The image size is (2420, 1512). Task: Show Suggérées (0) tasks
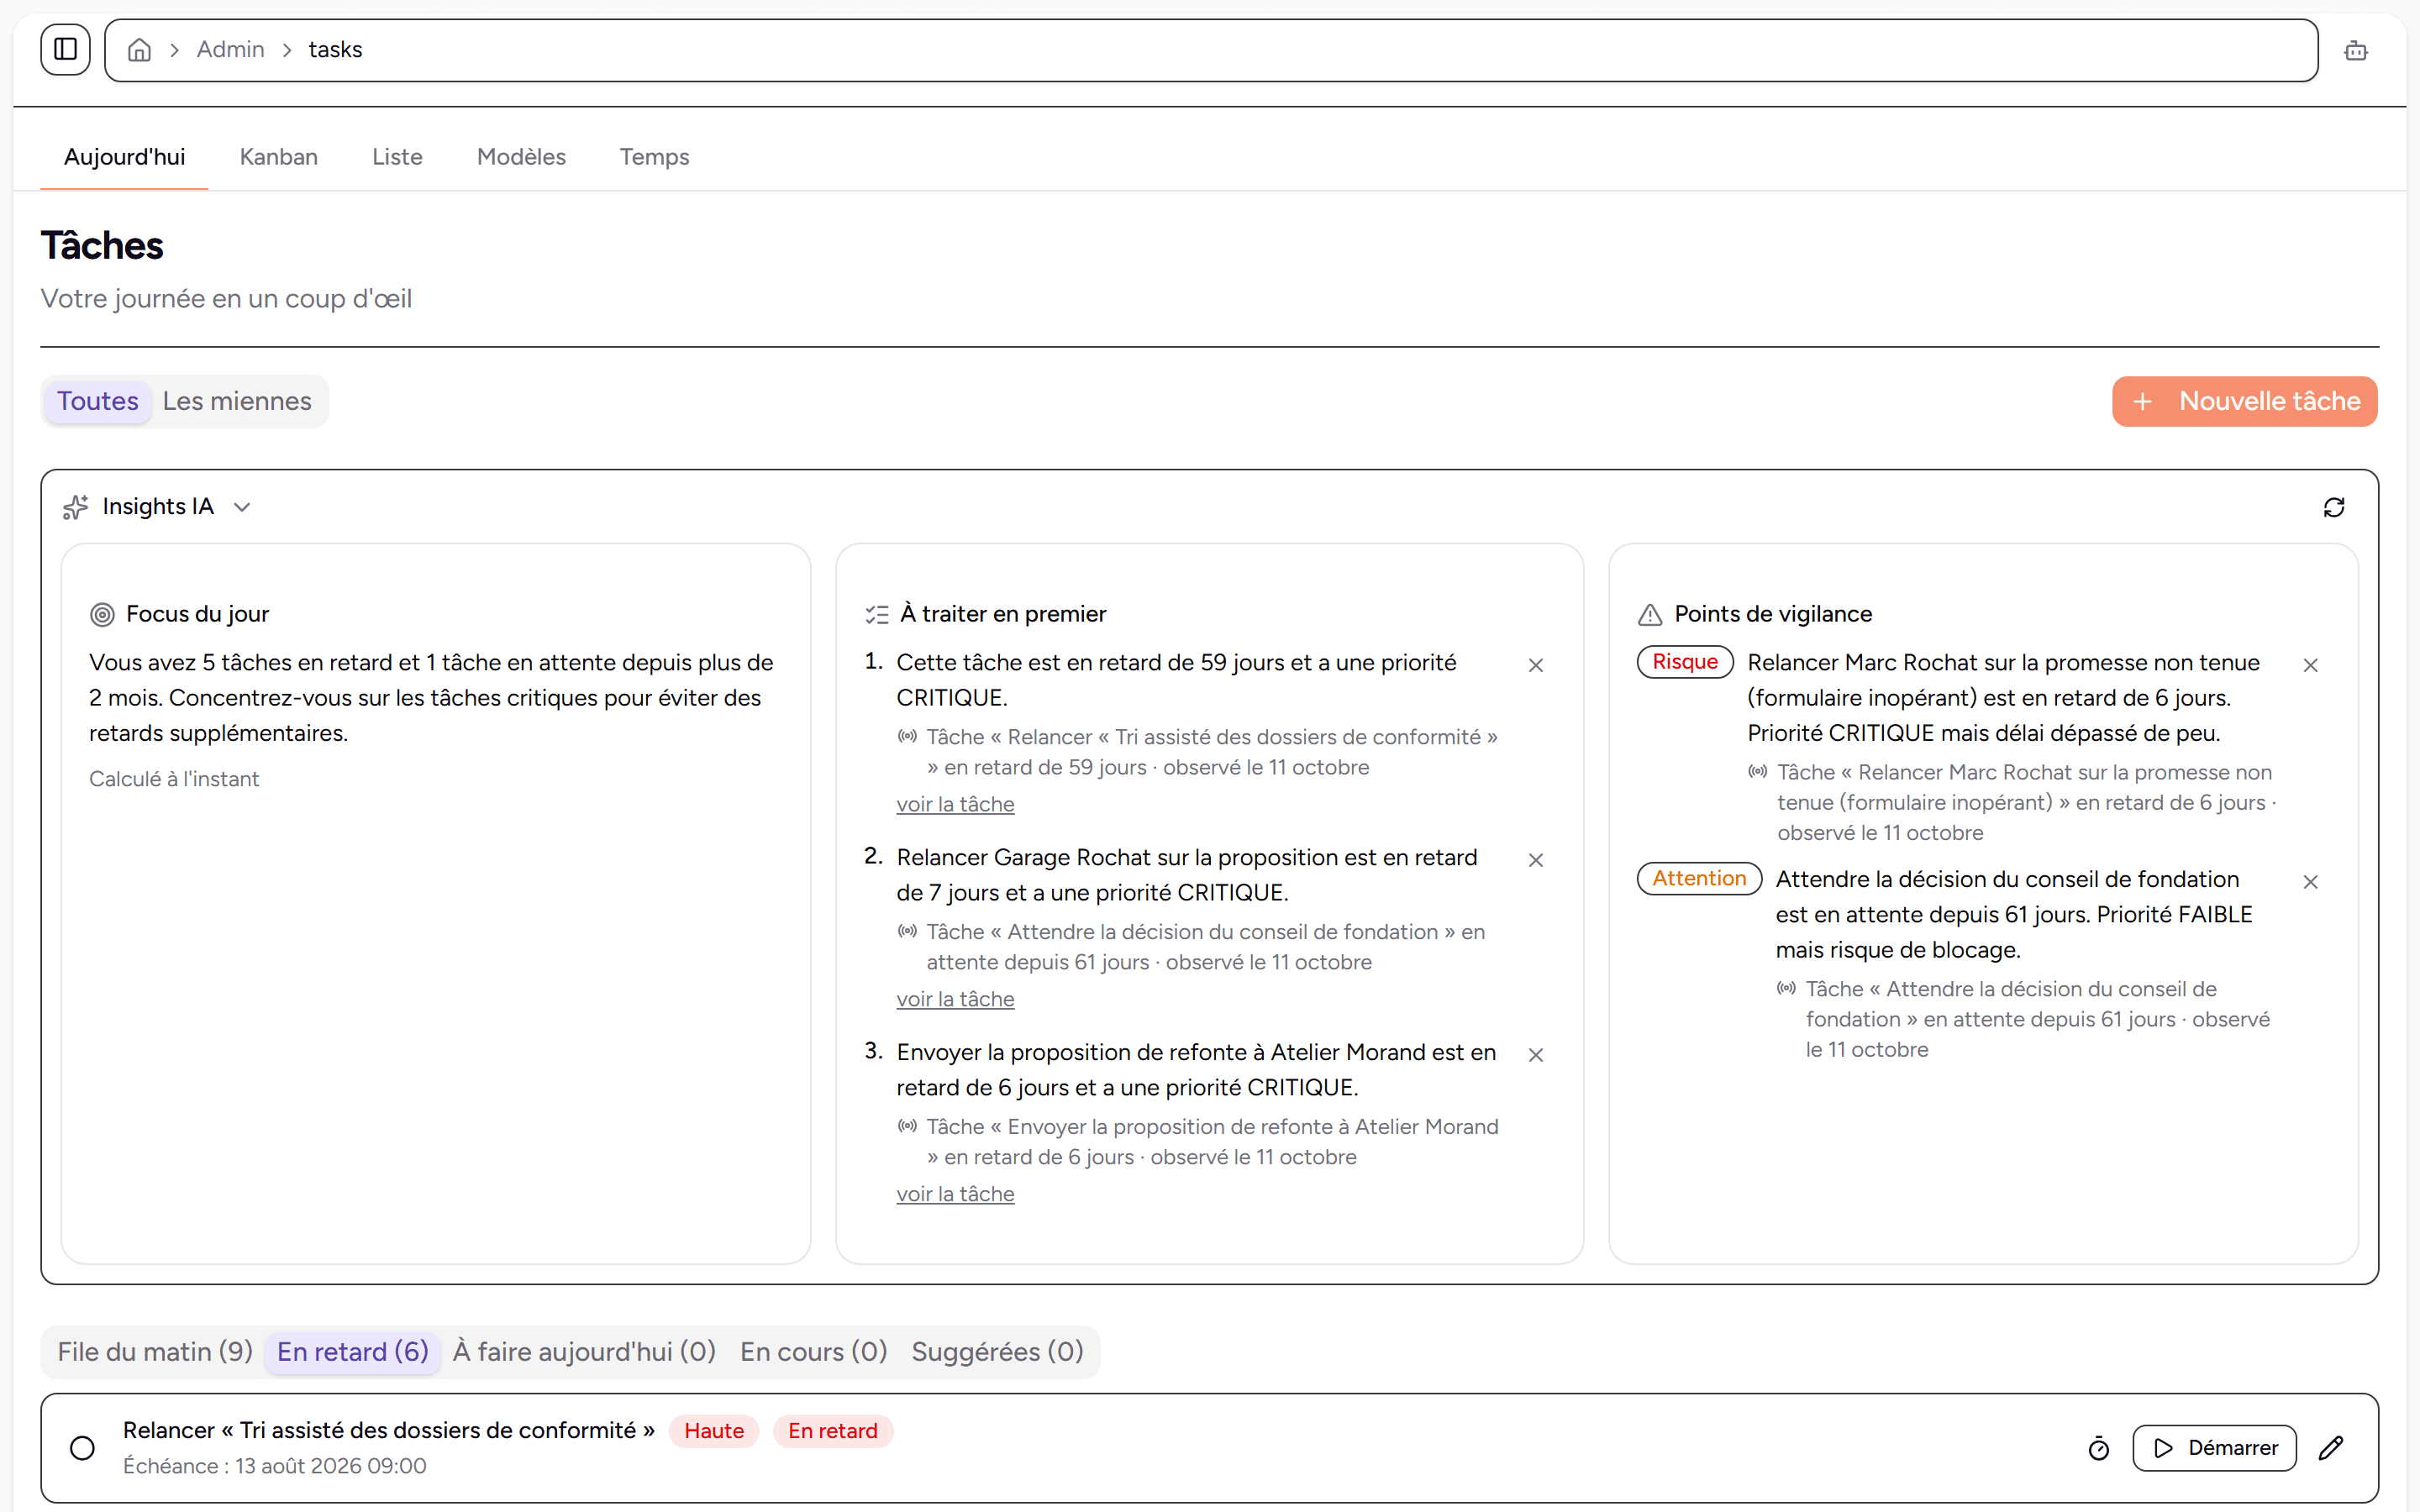[x=998, y=1352]
